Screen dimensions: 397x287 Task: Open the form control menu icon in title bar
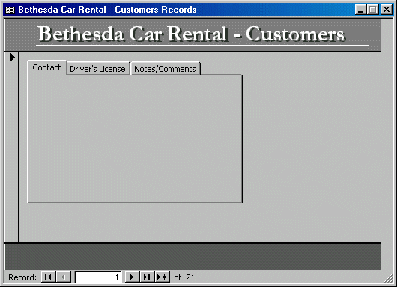(10, 10)
